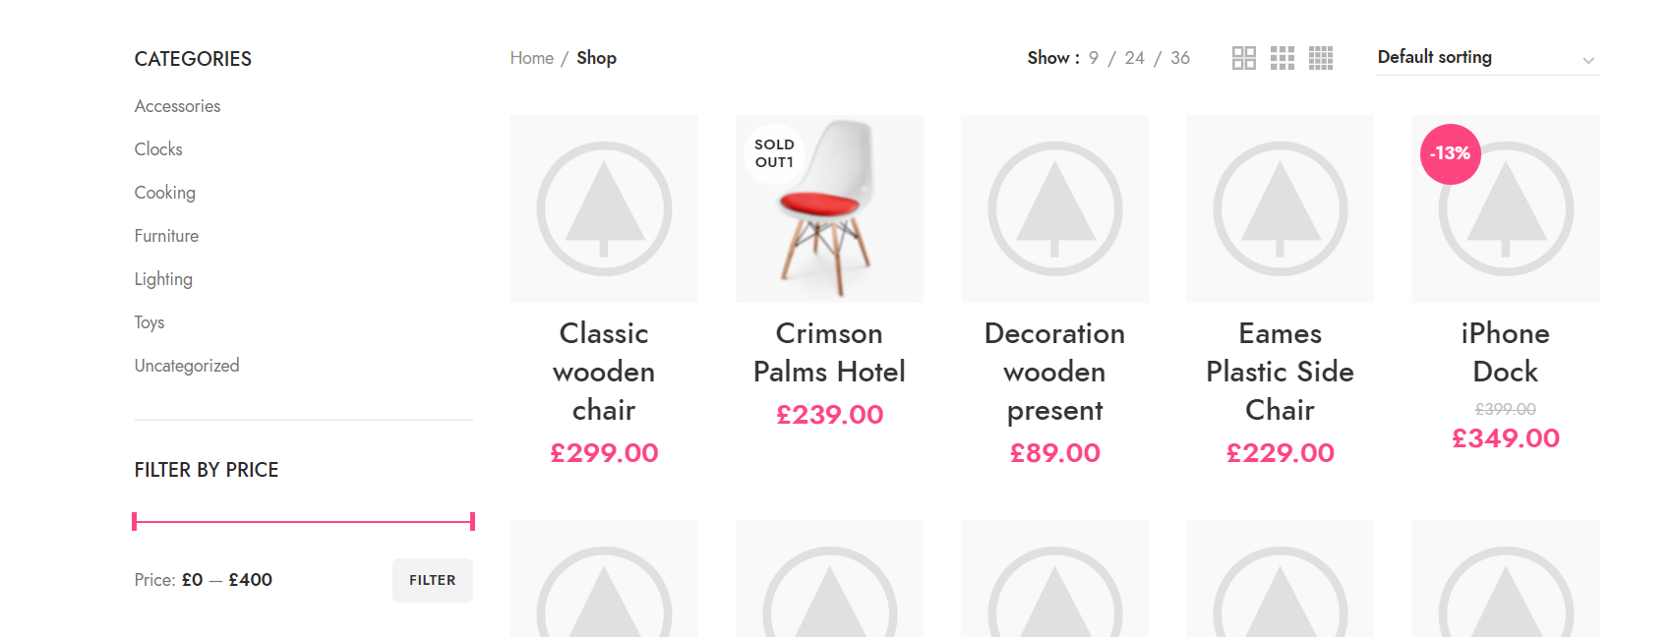
Task: Show 9 products per page
Action: 1094,58
